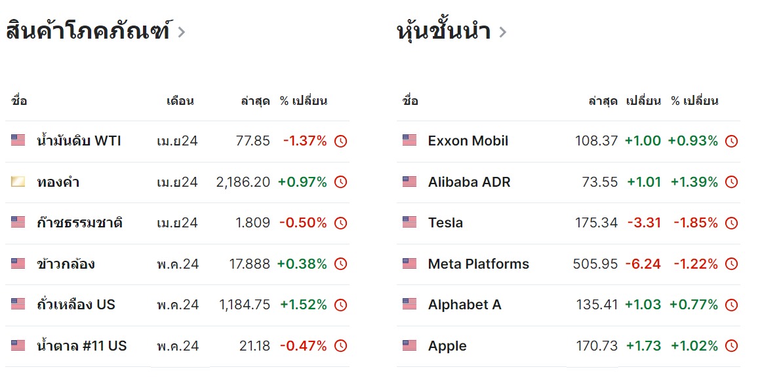The height and width of the screenshot is (384, 760).
Task: Click the clock icon in the Tesla row
Action: [x=731, y=223]
